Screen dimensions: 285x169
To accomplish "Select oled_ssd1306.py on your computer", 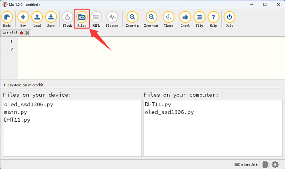I will (x=169, y=112).
